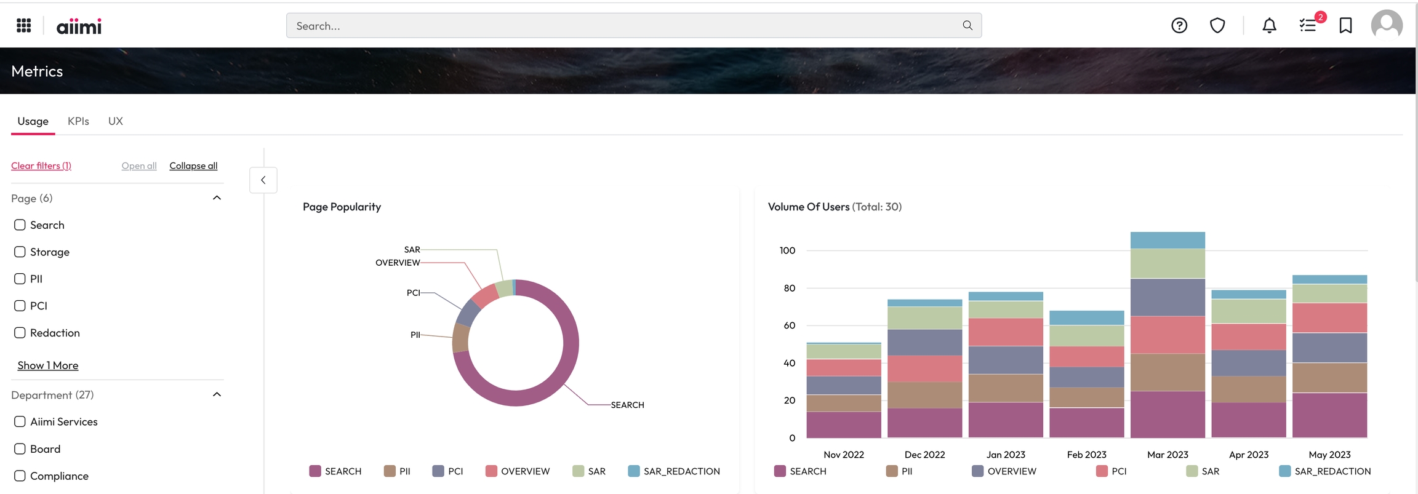Check the Aiimi Services department checkbox
This screenshot has width=1418, height=494.
(x=20, y=421)
